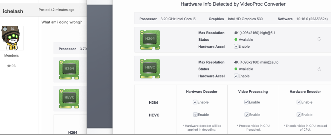331x135 pixels.
Task: Click HEVC max resolution 'main@auto' value
Action: (x=269, y=62)
